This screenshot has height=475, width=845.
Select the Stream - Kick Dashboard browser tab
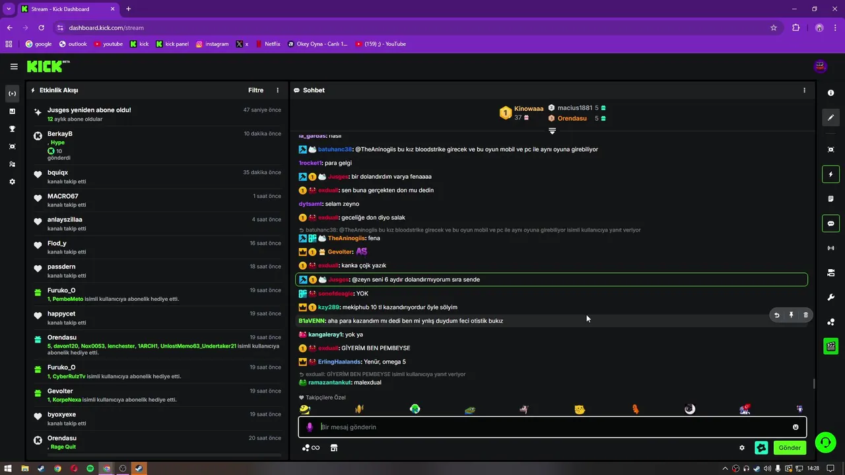(68, 9)
